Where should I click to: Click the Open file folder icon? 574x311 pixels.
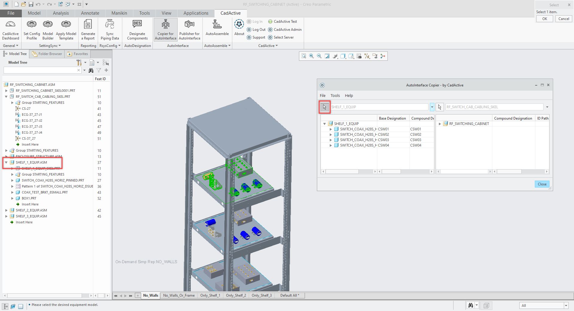coord(24,4)
